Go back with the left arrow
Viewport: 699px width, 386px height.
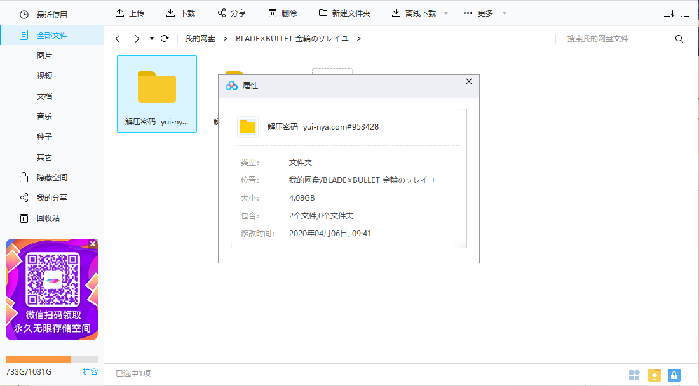coord(118,39)
